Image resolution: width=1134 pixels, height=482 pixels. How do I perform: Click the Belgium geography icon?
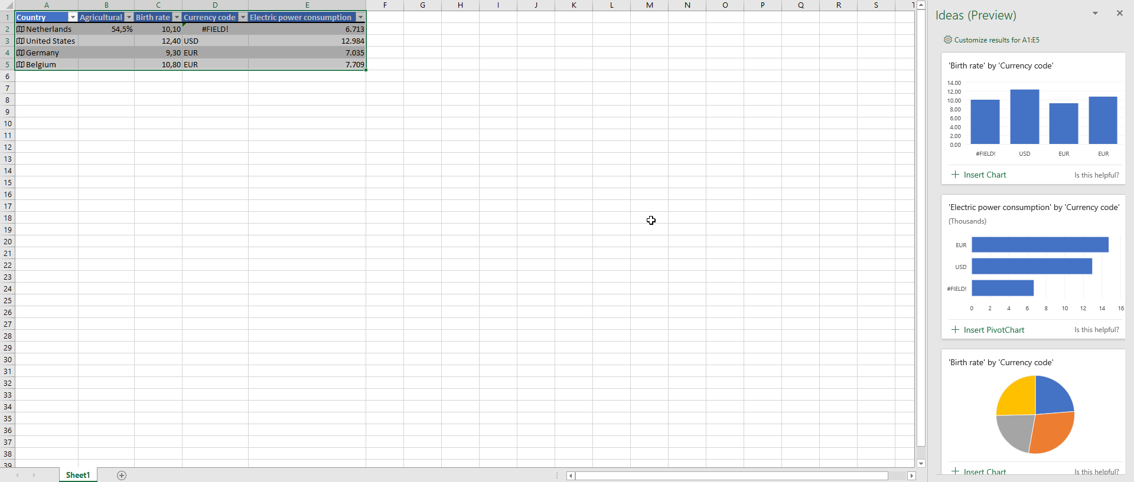pos(21,64)
